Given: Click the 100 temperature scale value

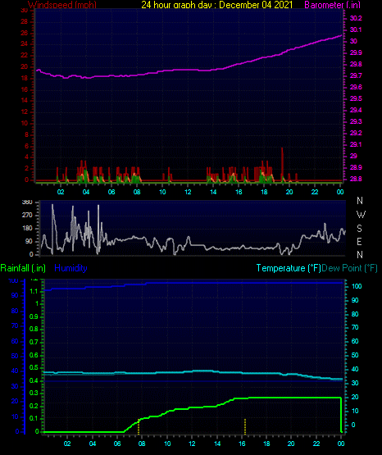Looking at the screenshot, I should click(x=357, y=286).
